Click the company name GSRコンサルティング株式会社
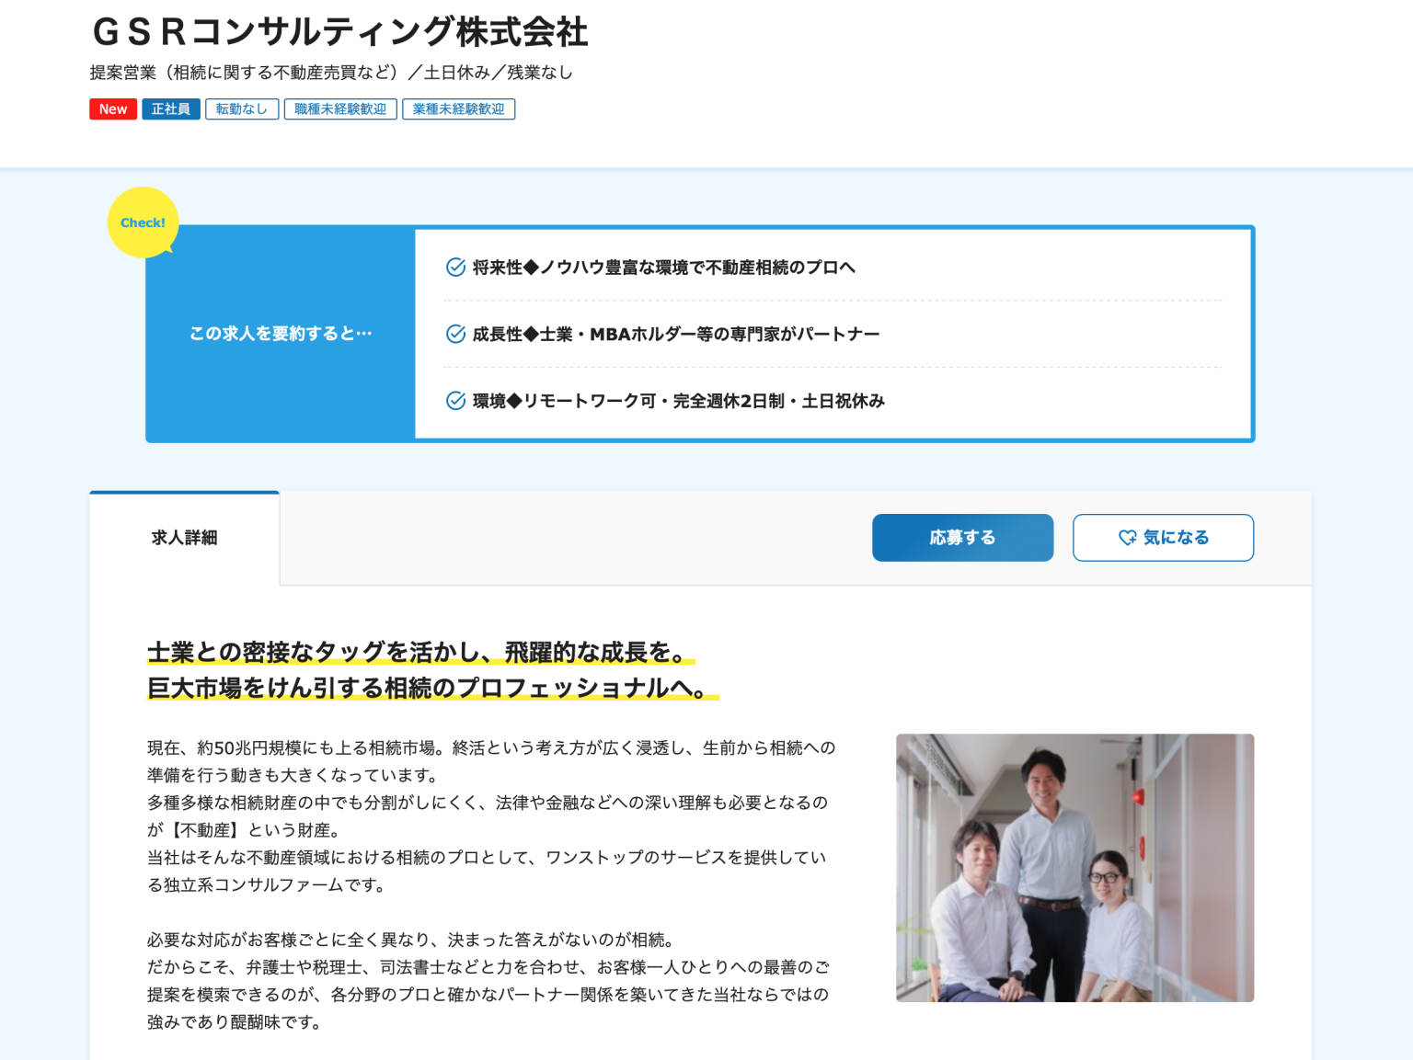1413x1060 pixels. (339, 32)
